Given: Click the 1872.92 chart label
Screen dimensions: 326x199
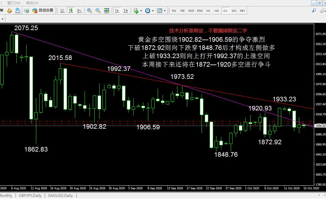Looking at the screenshot, I should click(x=270, y=142).
